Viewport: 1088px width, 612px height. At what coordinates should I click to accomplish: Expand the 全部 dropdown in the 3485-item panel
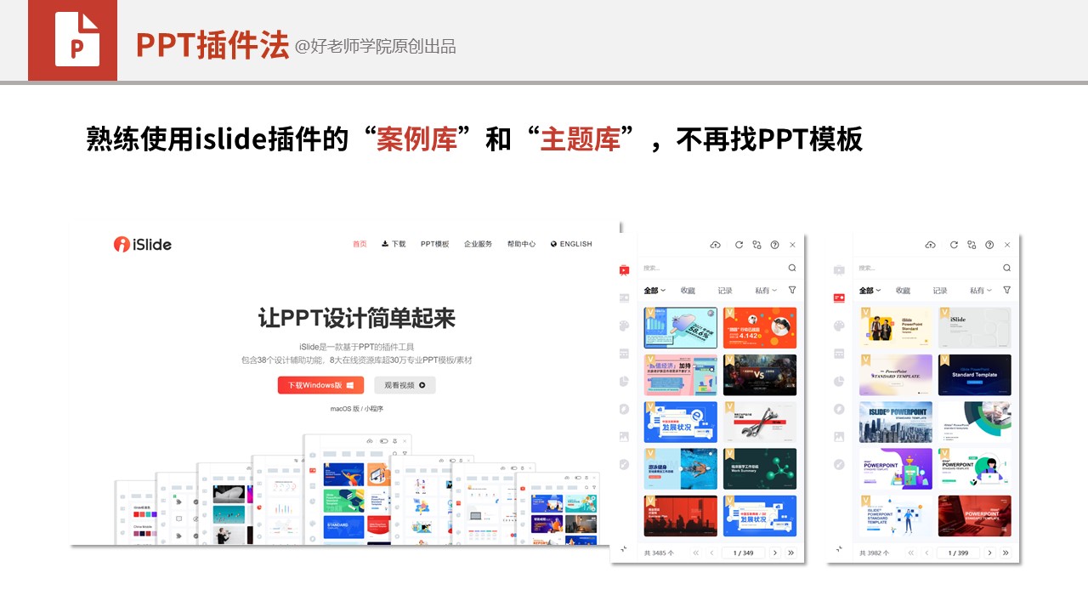pyautogui.click(x=654, y=291)
